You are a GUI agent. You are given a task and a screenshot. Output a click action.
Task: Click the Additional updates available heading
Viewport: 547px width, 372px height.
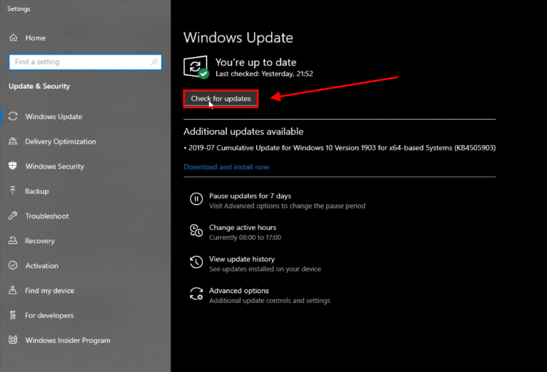point(243,132)
